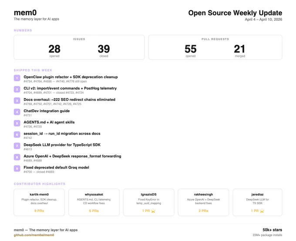Click the purple number 3 badge
This screenshot has height=241, width=296.
[17, 101]
